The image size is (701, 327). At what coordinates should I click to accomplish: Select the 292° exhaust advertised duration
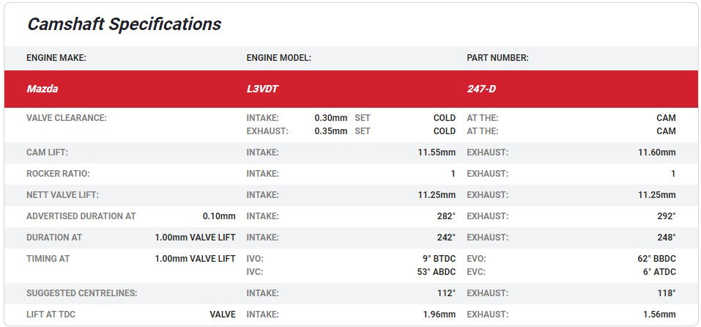click(666, 216)
